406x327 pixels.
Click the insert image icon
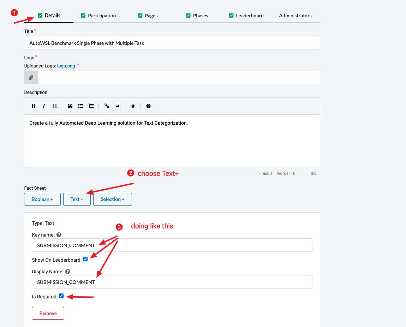point(117,106)
